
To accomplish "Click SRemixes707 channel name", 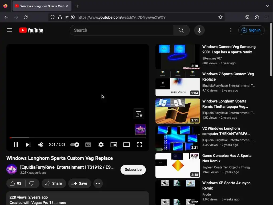I will pos(212,58).
